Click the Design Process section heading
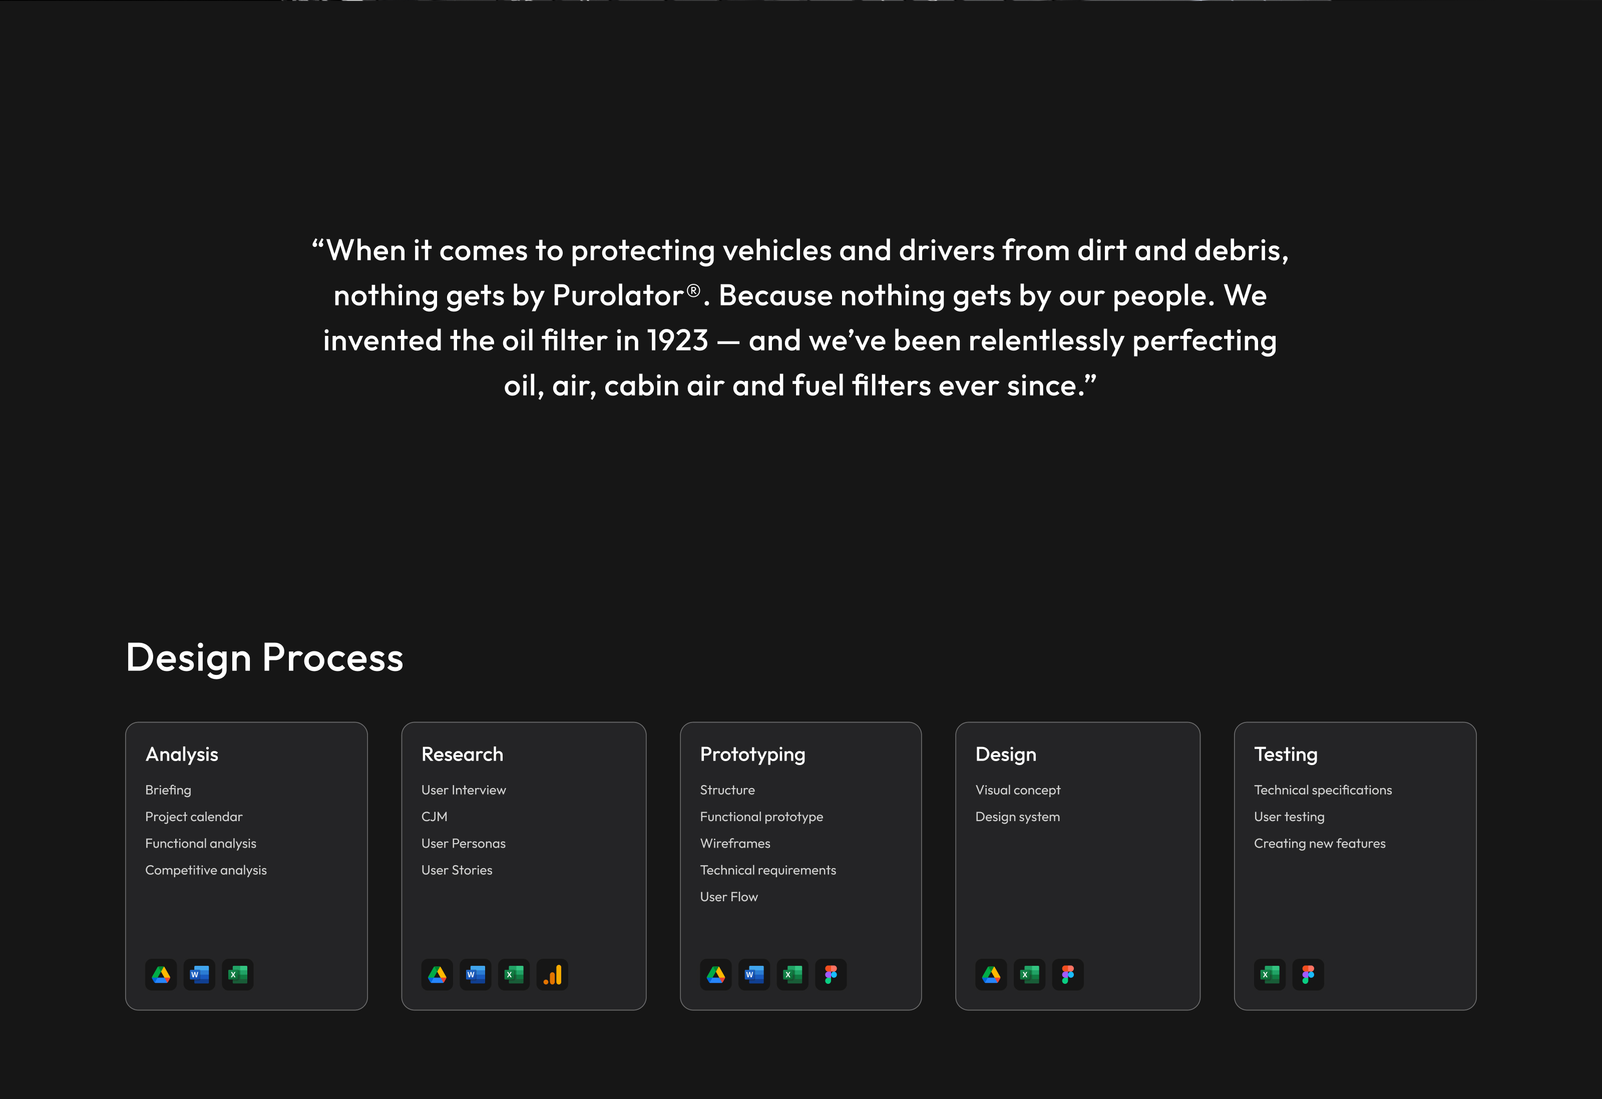Viewport: 1602px width, 1099px height. click(264, 657)
